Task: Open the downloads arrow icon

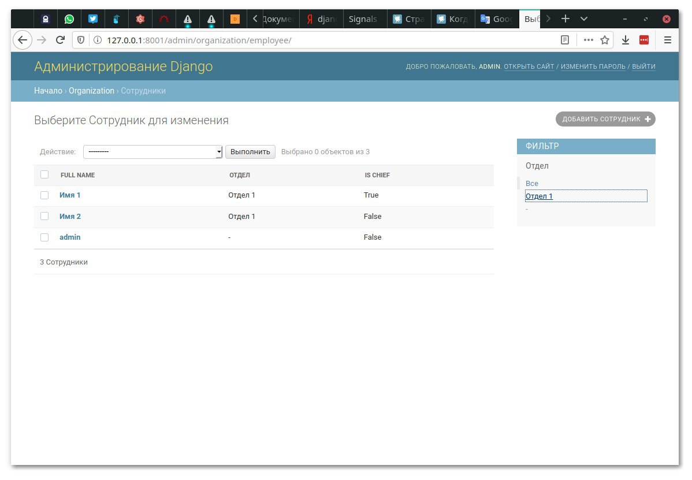Action: coord(625,40)
